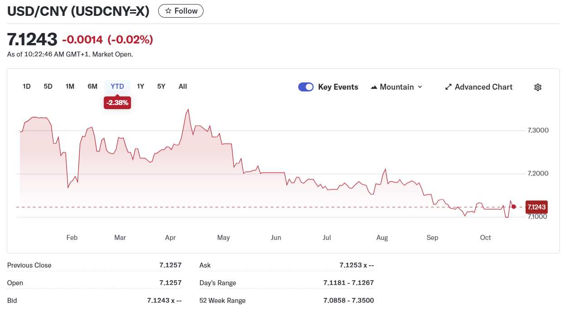This screenshot has height=316, width=562.
Task: Click the April peak on the chart line
Action: tap(188, 110)
